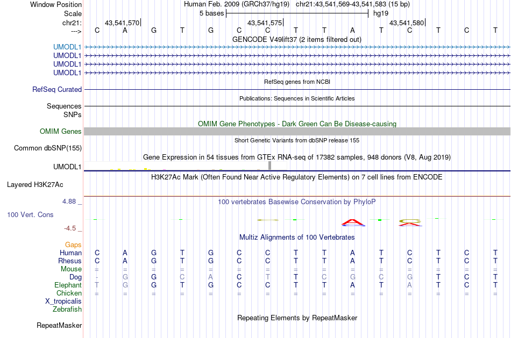This screenshot has height=338, width=511.
Task: Click the red A conservation logo
Action: [x=353, y=222]
